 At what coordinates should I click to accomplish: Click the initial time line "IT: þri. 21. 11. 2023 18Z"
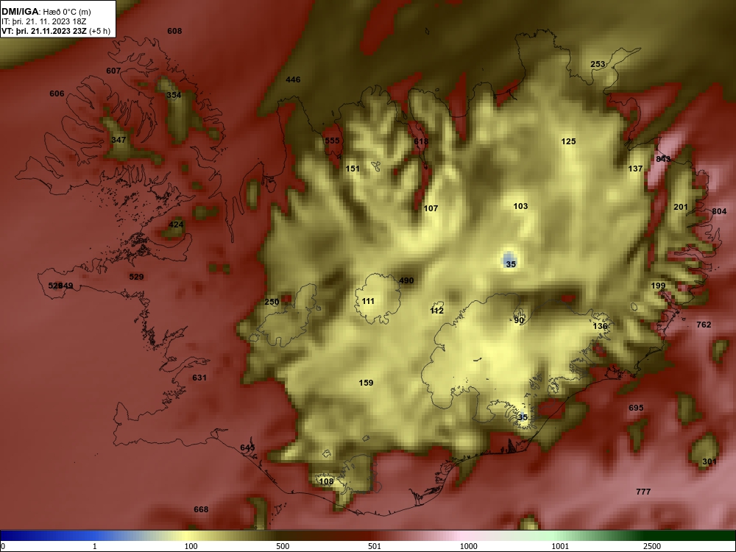pos(43,21)
